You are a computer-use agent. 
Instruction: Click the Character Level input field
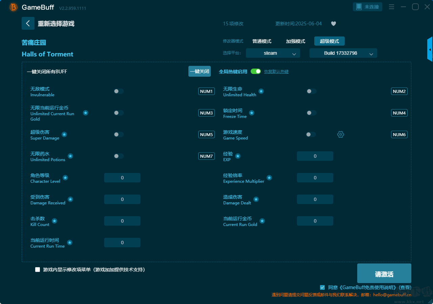[122, 178]
